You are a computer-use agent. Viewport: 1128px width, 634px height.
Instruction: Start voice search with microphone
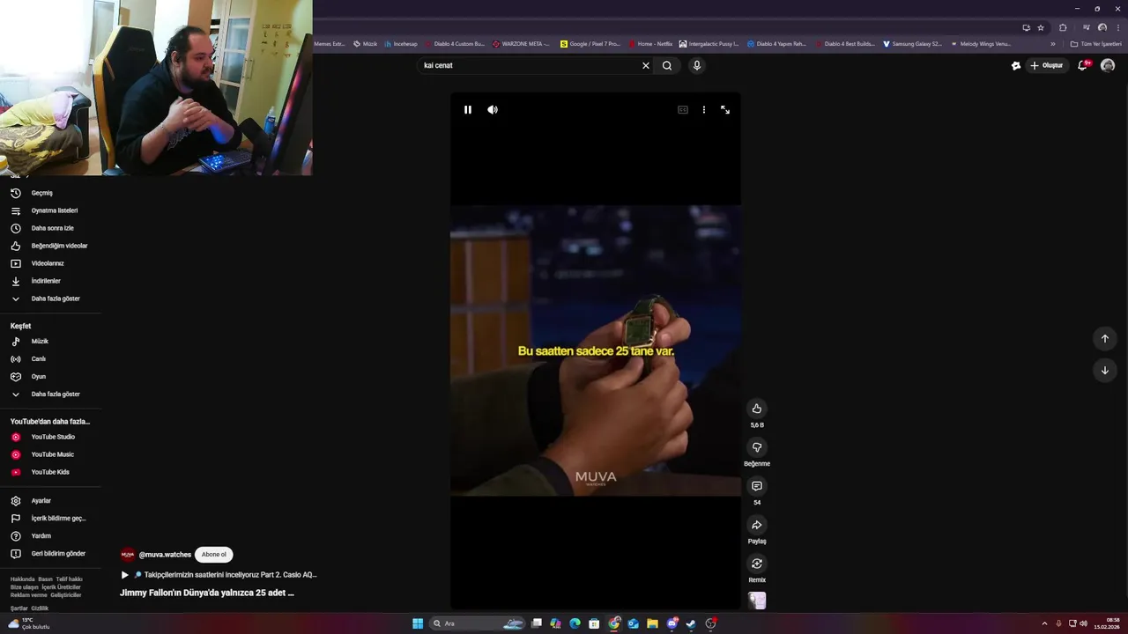pyautogui.click(x=696, y=65)
